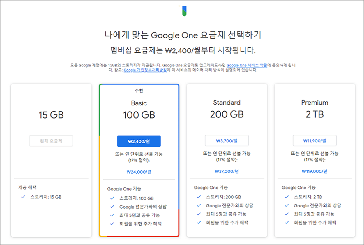Click the Google One logo icon
Screen dimensions: 364x245
pos(183,10)
